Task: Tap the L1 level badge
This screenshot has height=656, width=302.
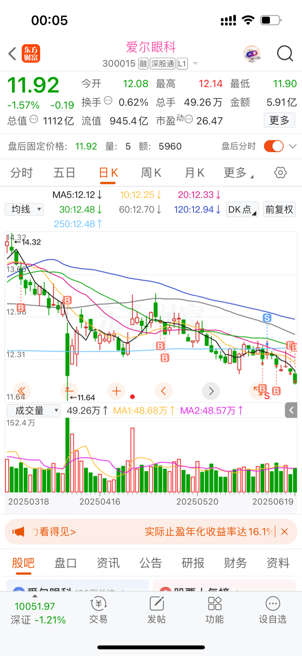Action: coord(182,64)
